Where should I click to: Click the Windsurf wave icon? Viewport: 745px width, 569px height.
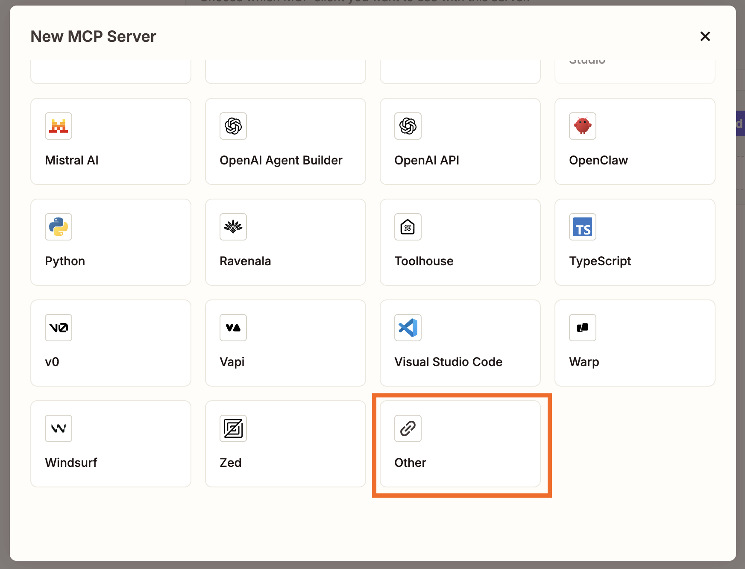click(x=58, y=428)
